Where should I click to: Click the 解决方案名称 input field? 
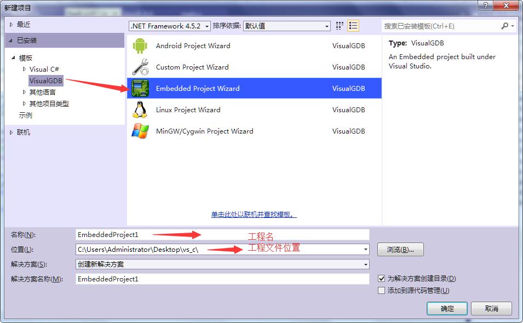point(222,279)
